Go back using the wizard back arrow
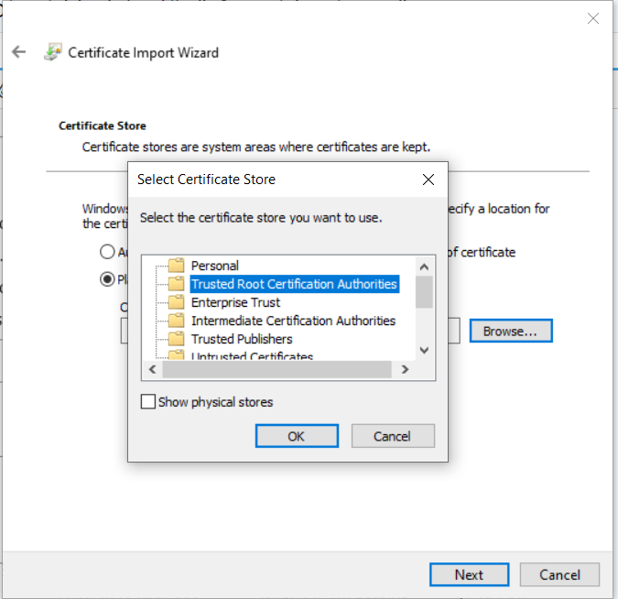Image resolution: width=618 pixels, height=599 pixels. coord(18,51)
